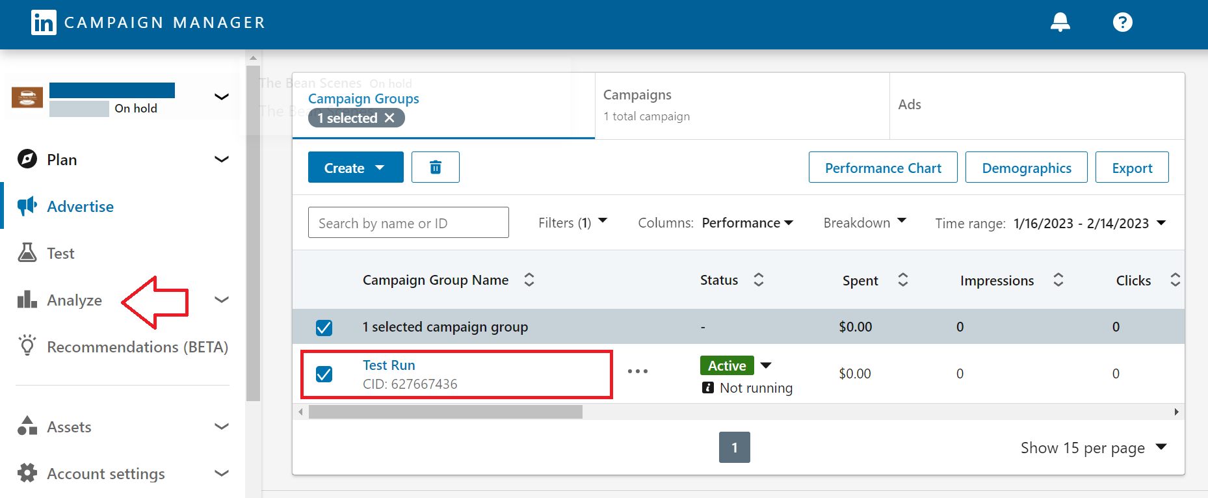Image resolution: width=1208 pixels, height=498 pixels.
Task: Click the LinkedIn logo icon
Action: [44, 23]
